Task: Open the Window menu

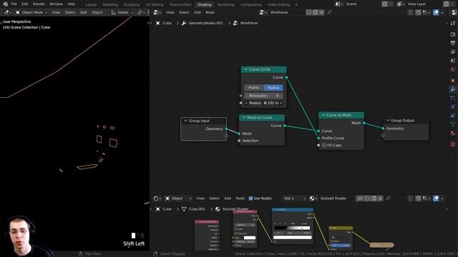Action: click(56, 4)
